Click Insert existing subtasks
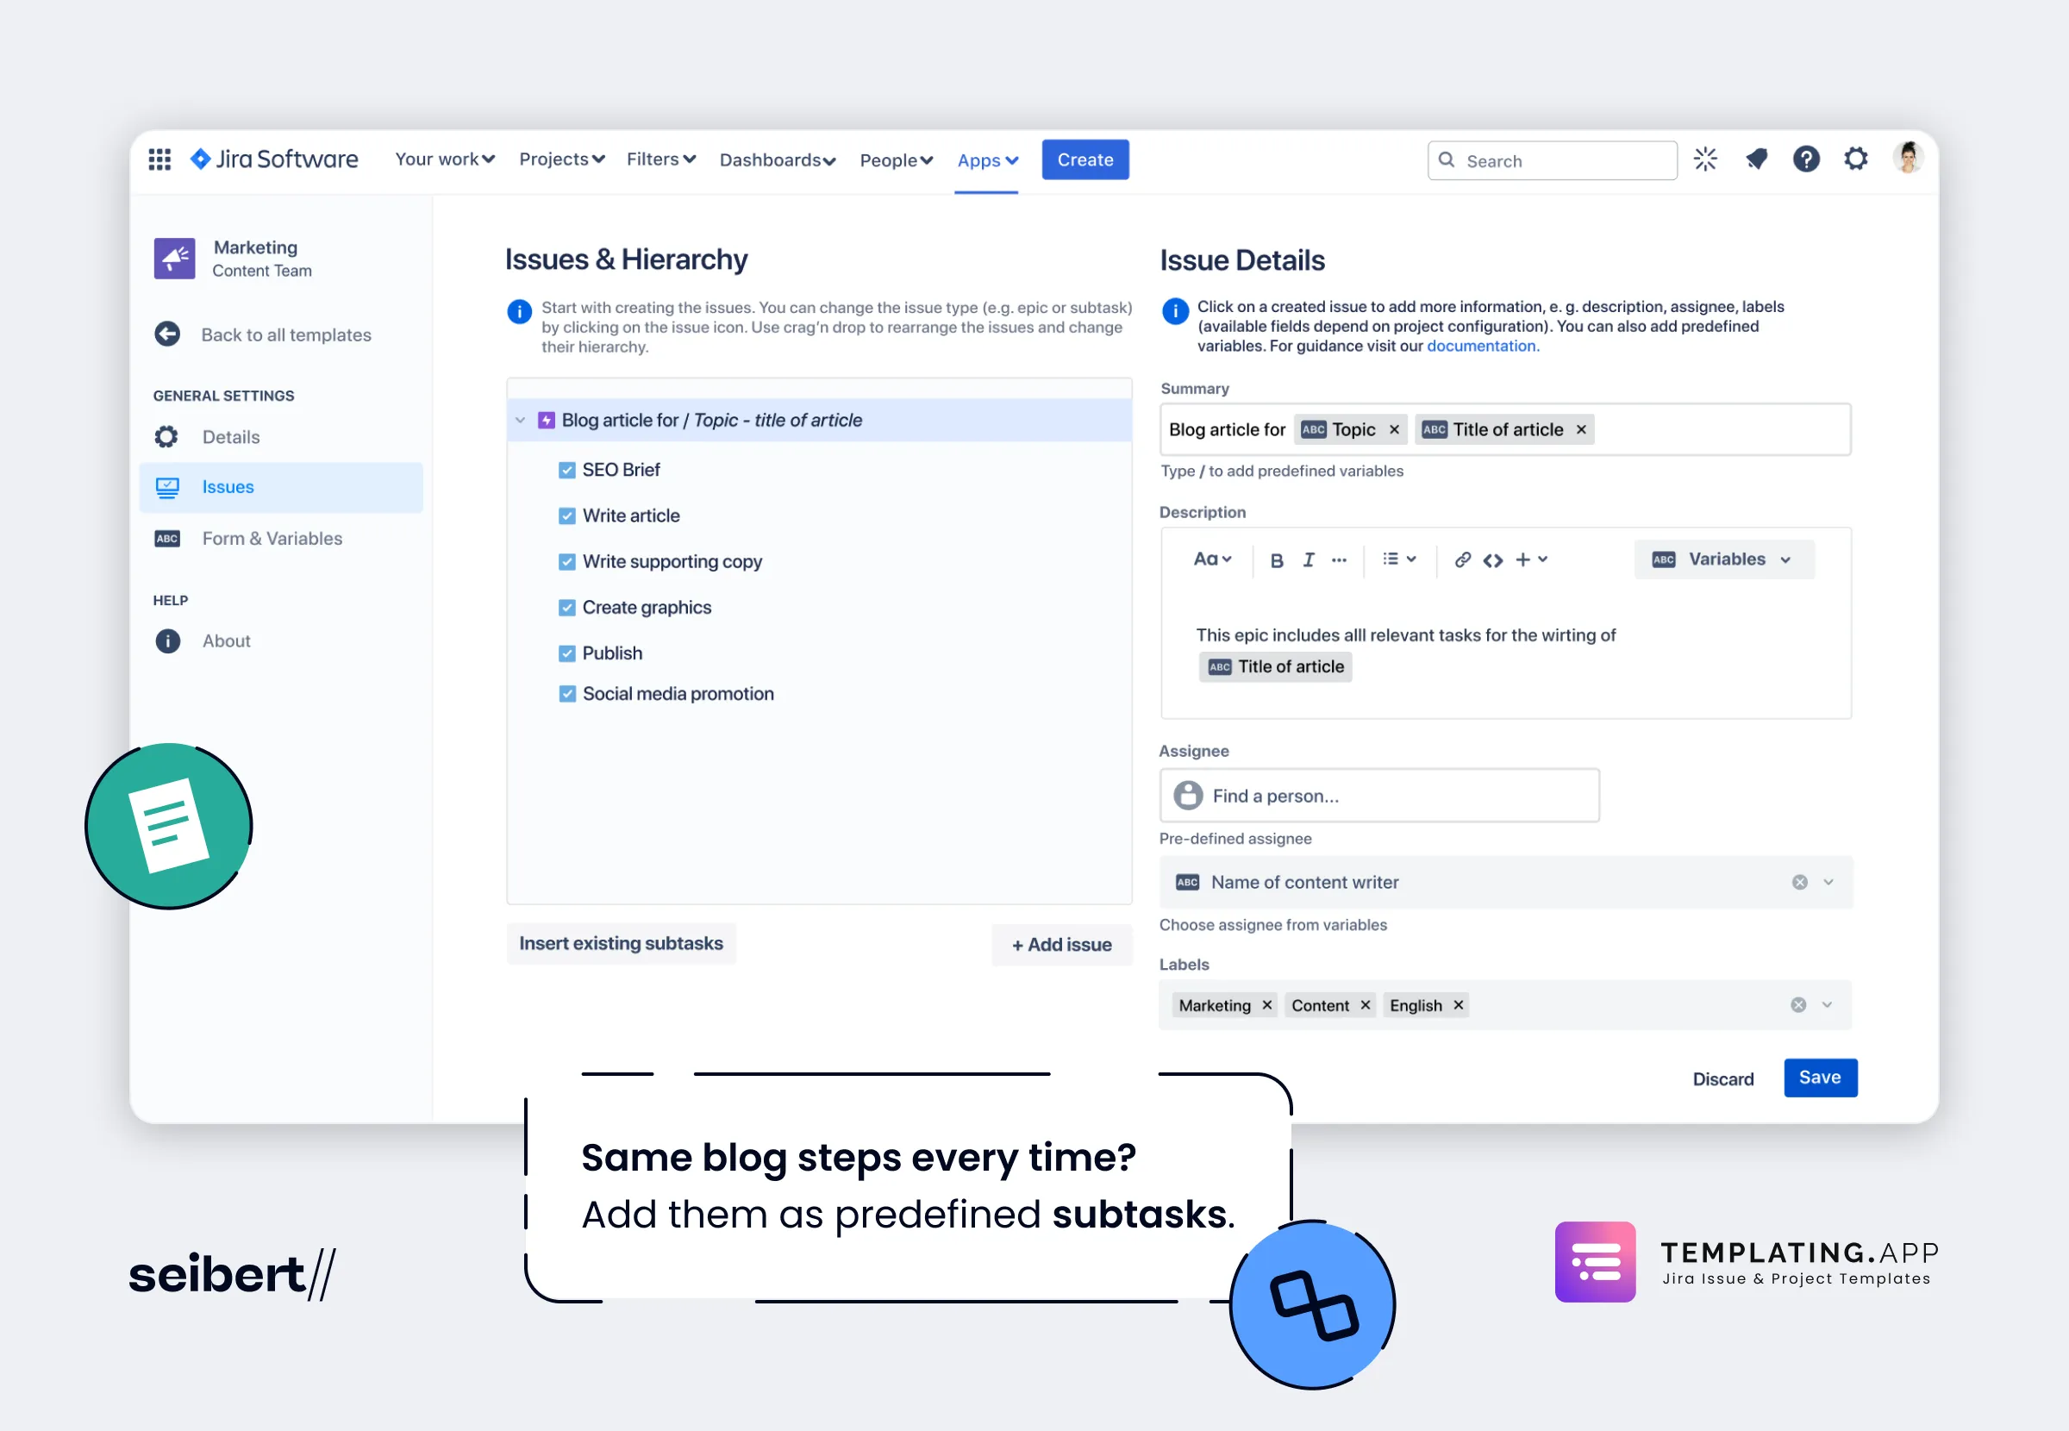This screenshot has height=1431, width=2069. (x=621, y=944)
